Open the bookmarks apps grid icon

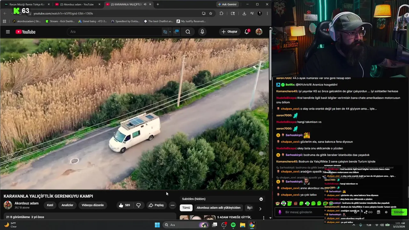point(4,21)
